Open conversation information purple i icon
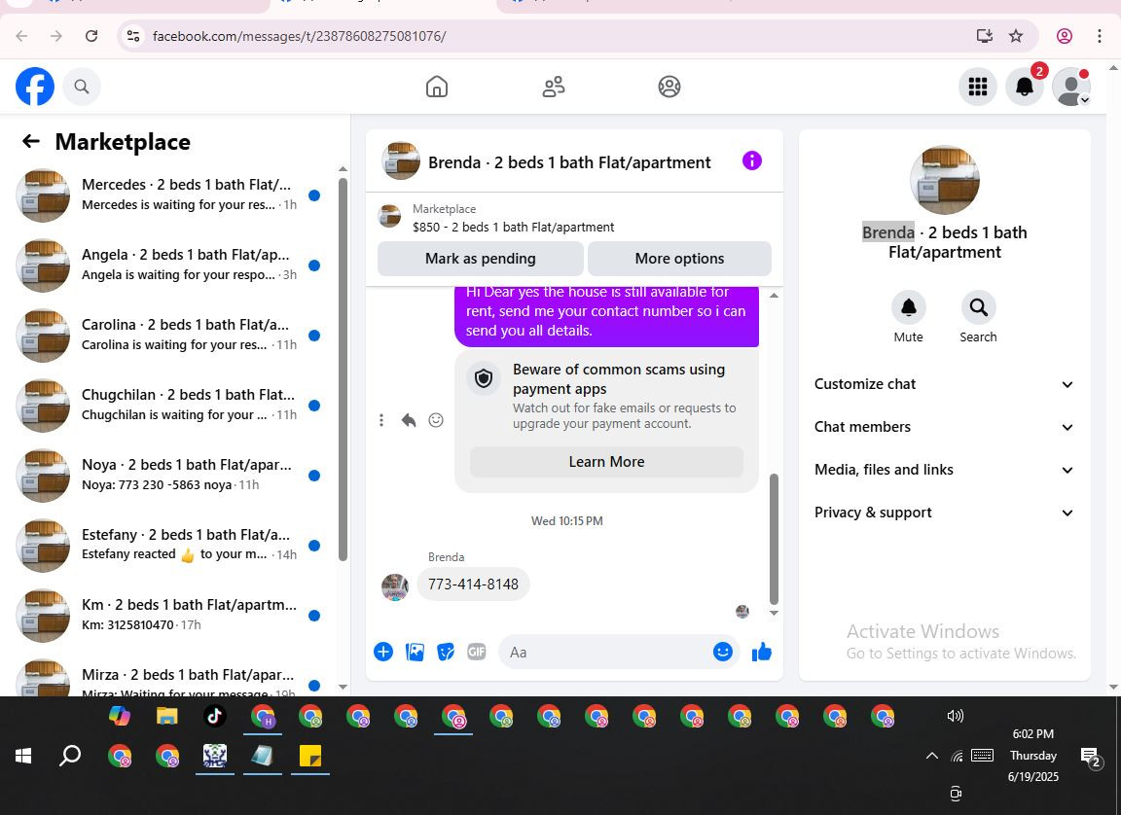 (x=751, y=160)
